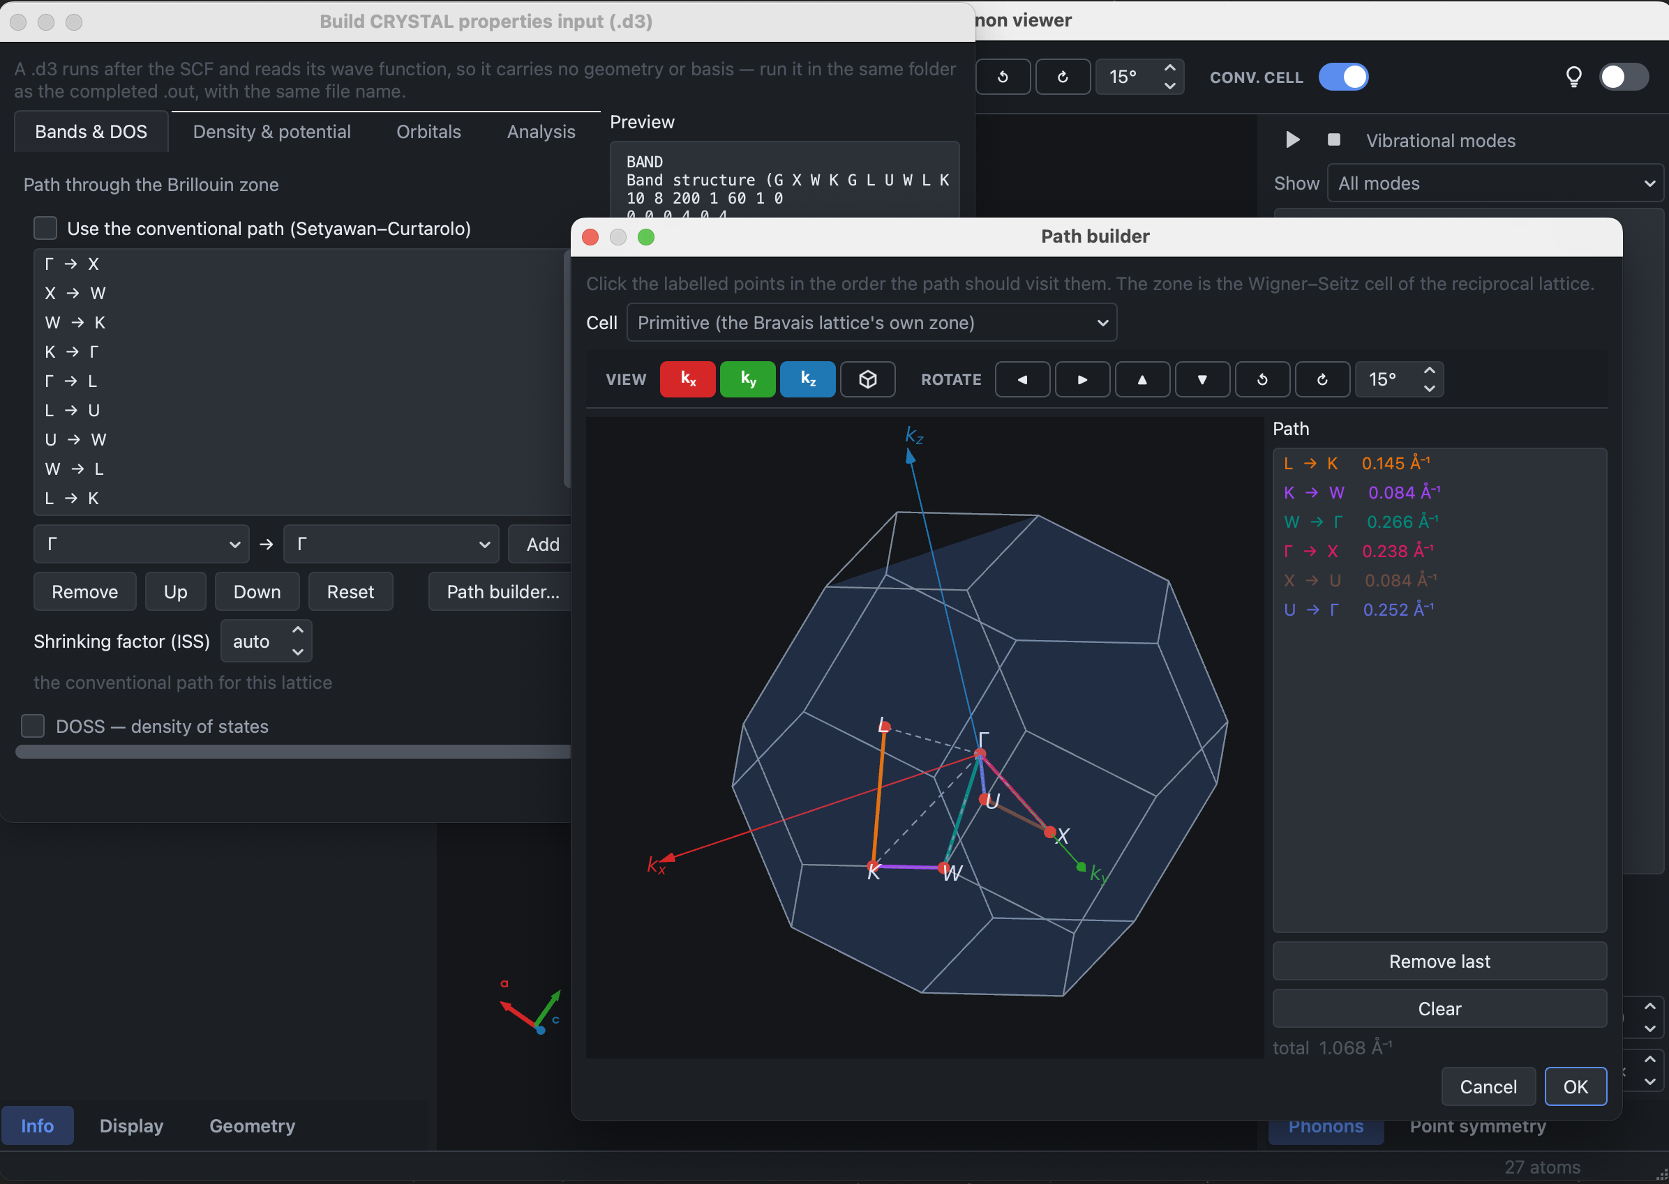Image resolution: width=1669 pixels, height=1184 pixels.
Task: Click the W point in the Brillouin zone
Action: point(944,867)
